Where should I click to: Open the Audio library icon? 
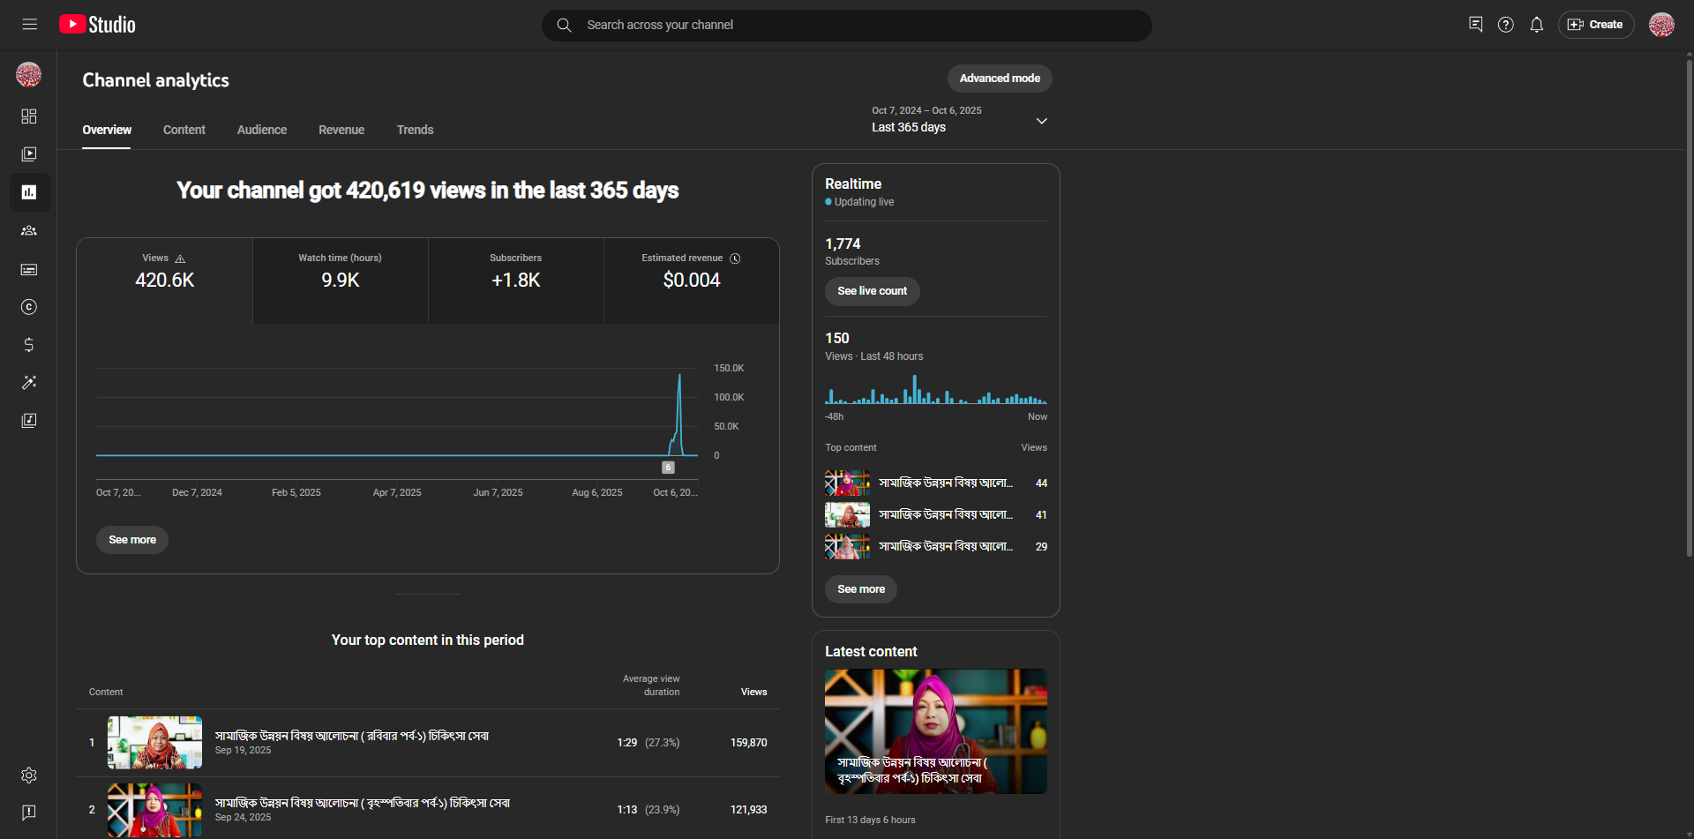click(x=29, y=421)
